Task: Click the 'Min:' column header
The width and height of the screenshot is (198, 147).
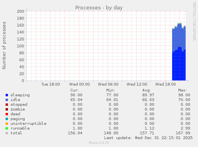Action: pyautogui.click(x=111, y=90)
